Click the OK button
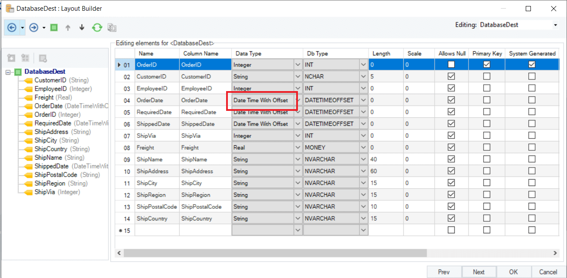567x278 pixels. click(513, 272)
